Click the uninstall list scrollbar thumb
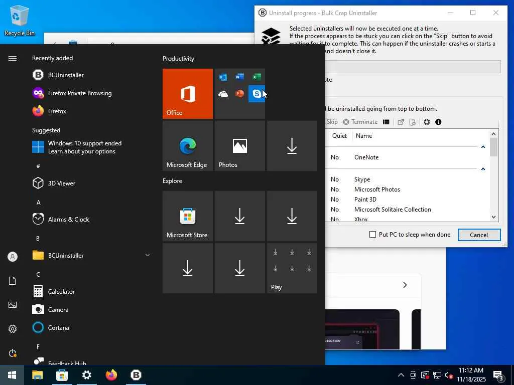This screenshot has width=514, height=385. pos(494,147)
